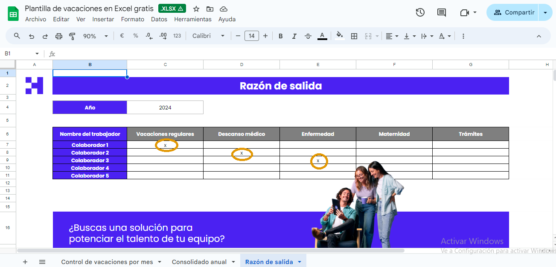
Task: Open the fill color picker
Action: (x=339, y=36)
